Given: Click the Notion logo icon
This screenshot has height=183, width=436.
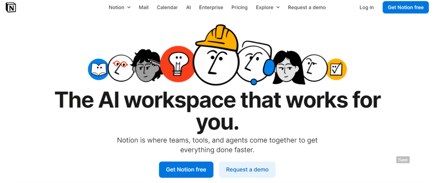Looking at the screenshot, I should [x=11, y=7].
